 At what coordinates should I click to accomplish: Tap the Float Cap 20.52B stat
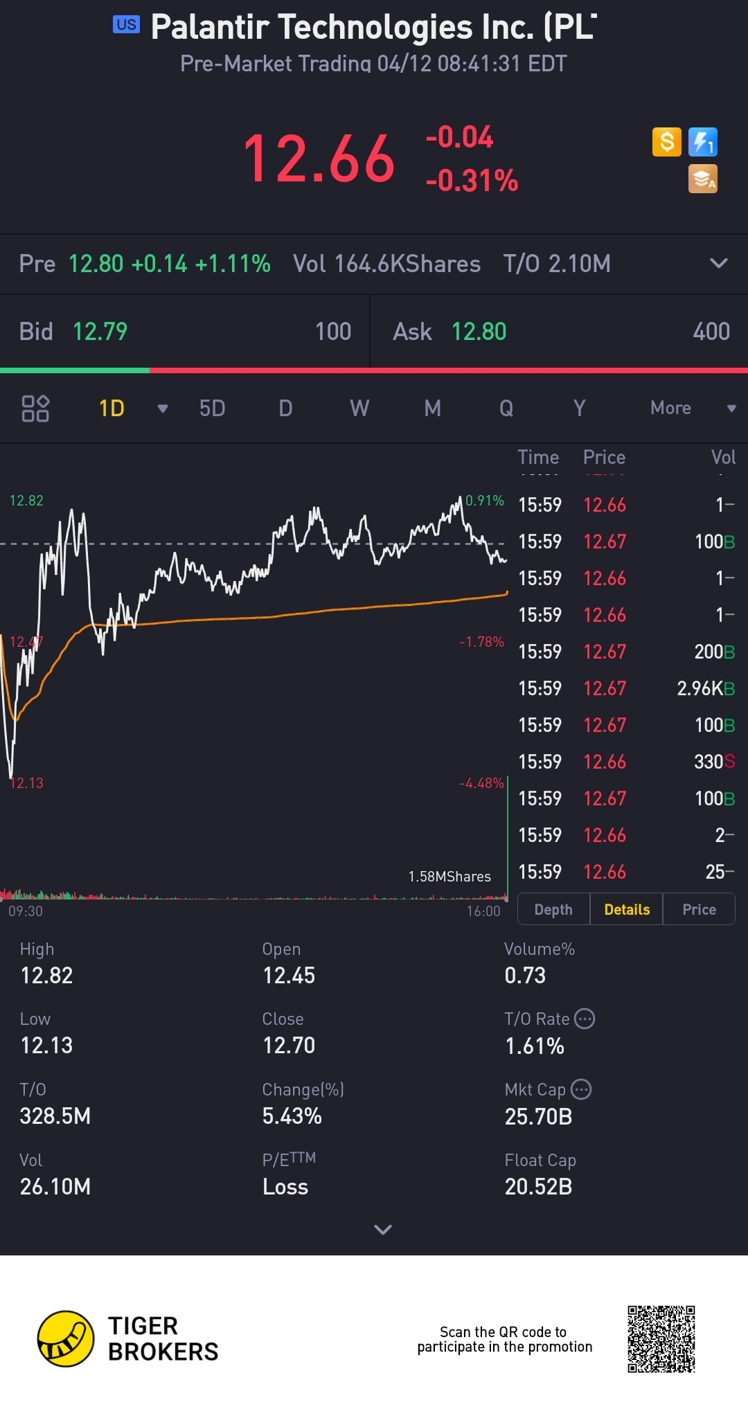(x=540, y=1174)
